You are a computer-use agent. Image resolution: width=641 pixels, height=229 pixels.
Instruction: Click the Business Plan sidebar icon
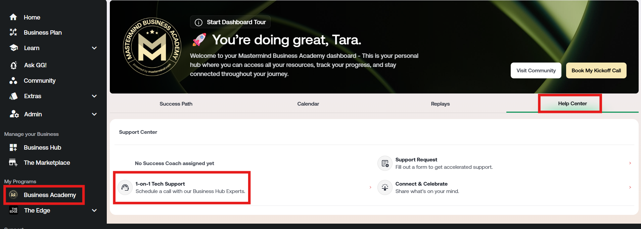pyautogui.click(x=13, y=32)
